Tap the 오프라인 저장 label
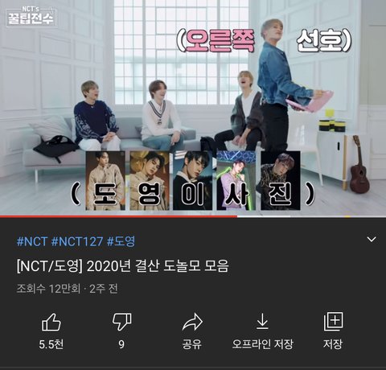Image resolution: width=386 pixels, height=370 pixels. pos(263,344)
